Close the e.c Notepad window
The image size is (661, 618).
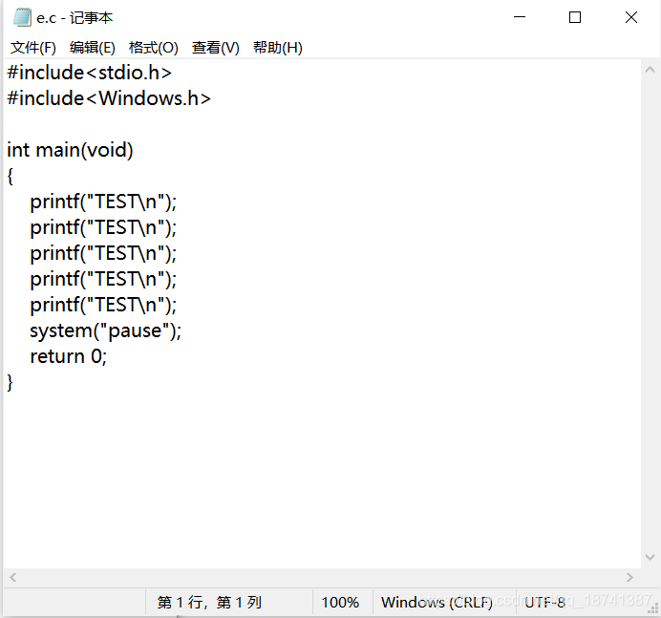(631, 17)
